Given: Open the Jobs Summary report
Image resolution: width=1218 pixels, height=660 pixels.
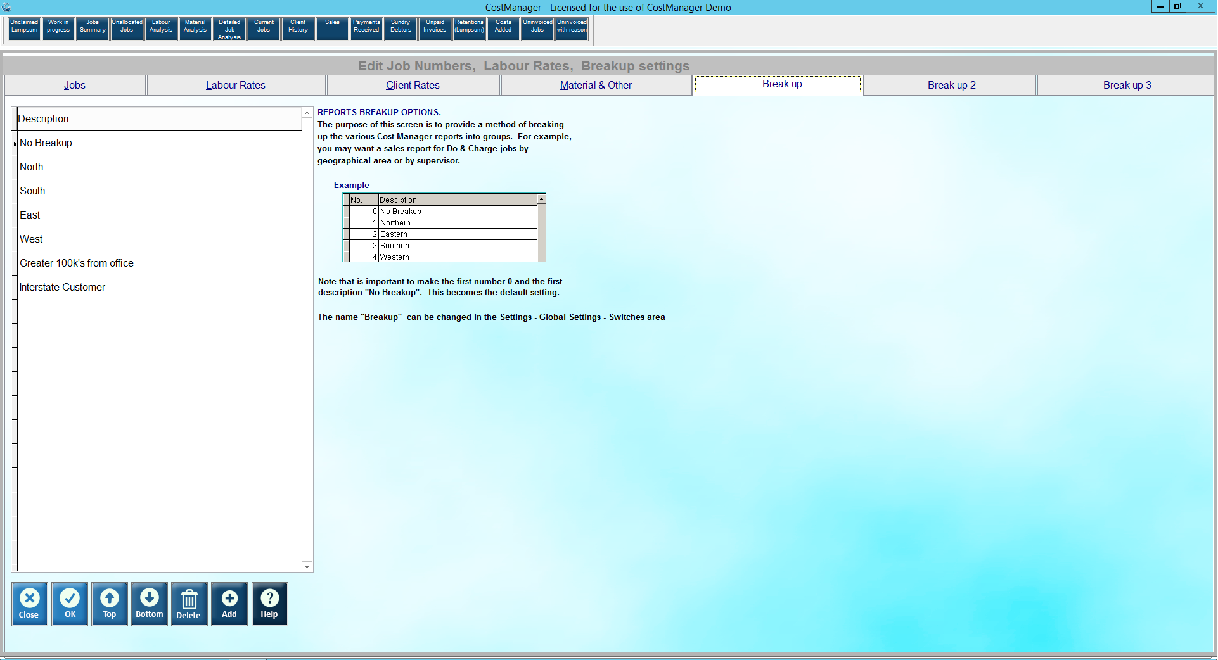Looking at the screenshot, I should point(93,29).
